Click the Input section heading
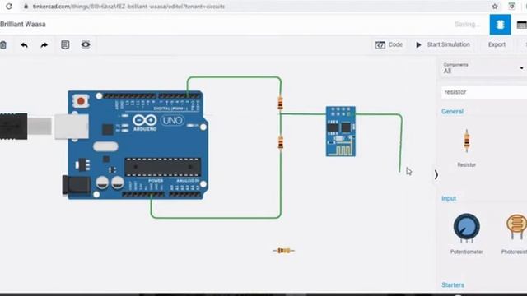 (x=449, y=198)
